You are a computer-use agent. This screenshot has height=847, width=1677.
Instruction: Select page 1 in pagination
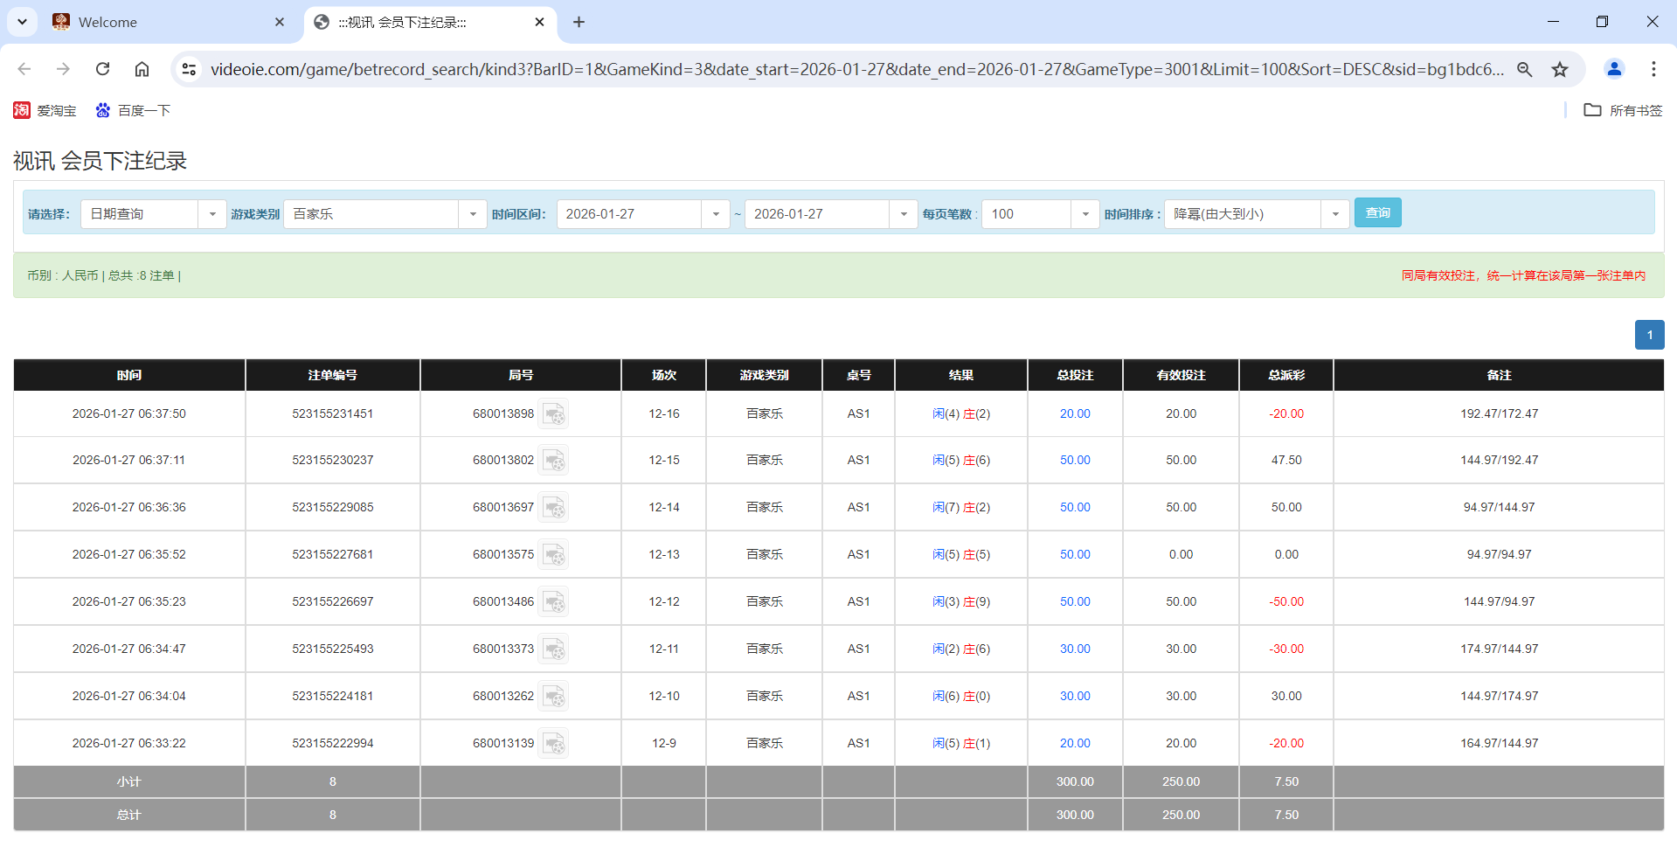point(1649,335)
